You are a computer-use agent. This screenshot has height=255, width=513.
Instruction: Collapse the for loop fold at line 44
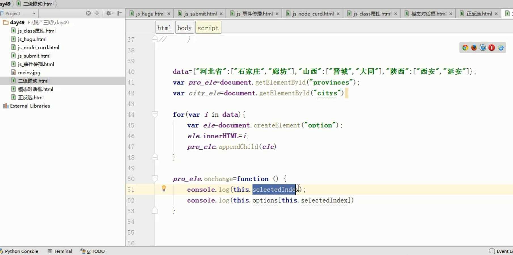[155, 114]
